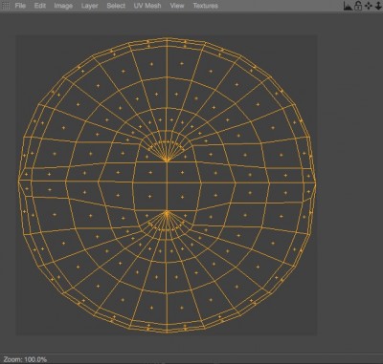This screenshot has width=383, height=364.
Task: Open the Edit menu
Action: pos(40,6)
